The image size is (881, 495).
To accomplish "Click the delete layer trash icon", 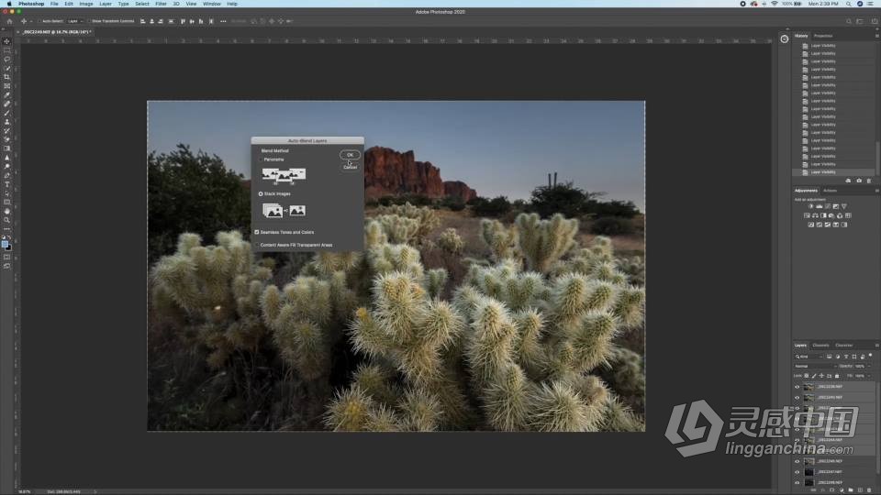I will click(869, 489).
